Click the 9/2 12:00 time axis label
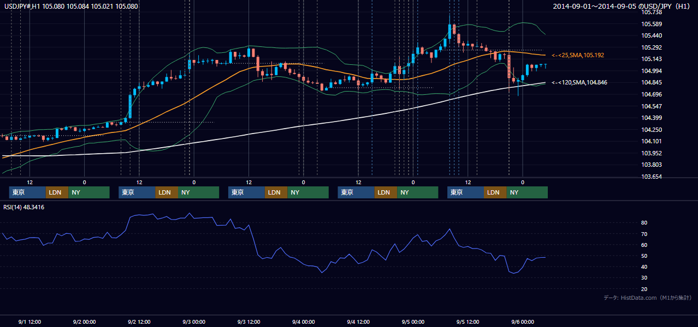Viewport: 698px width, 327px height. click(x=139, y=322)
